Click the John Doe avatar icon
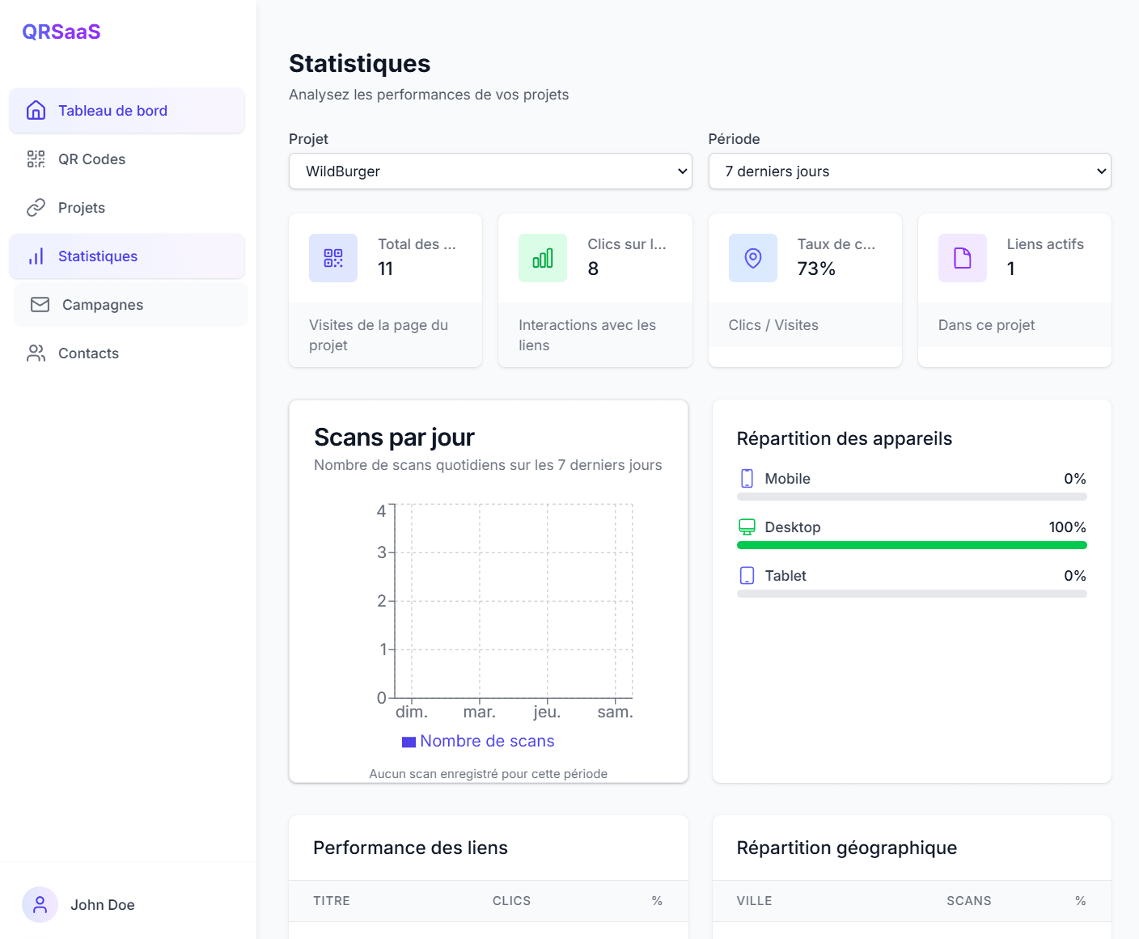The image size is (1139, 939). click(40, 904)
